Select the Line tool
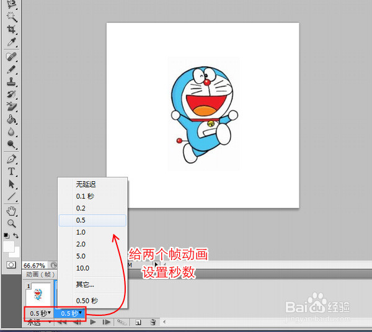The width and height of the screenshot is (372, 332). click(x=11, y=196)
